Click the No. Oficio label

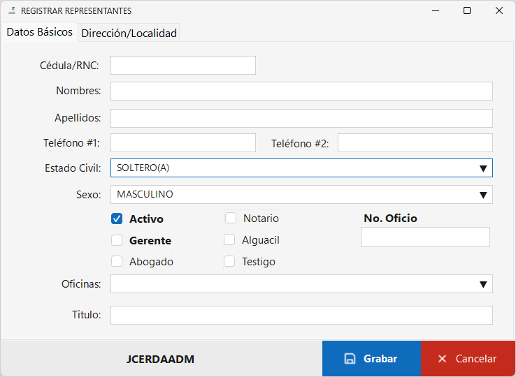tap(390, 219)
